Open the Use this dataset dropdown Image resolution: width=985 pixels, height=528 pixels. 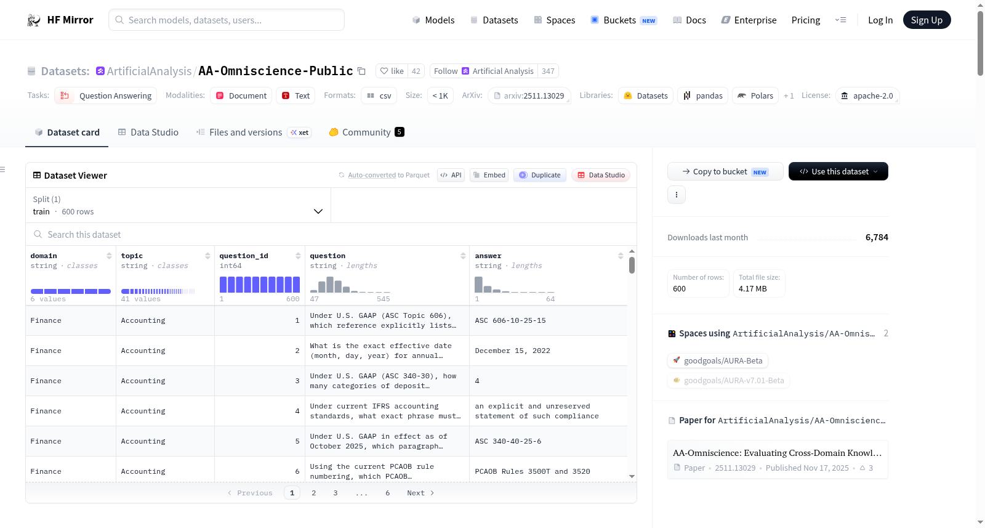pos(838,171)
